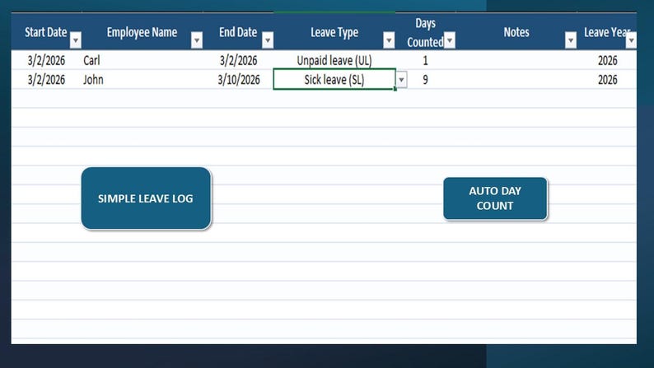This screenshot has height=368, width=654.
Task: Click the Start Date column header
Action: pos(46,32)
